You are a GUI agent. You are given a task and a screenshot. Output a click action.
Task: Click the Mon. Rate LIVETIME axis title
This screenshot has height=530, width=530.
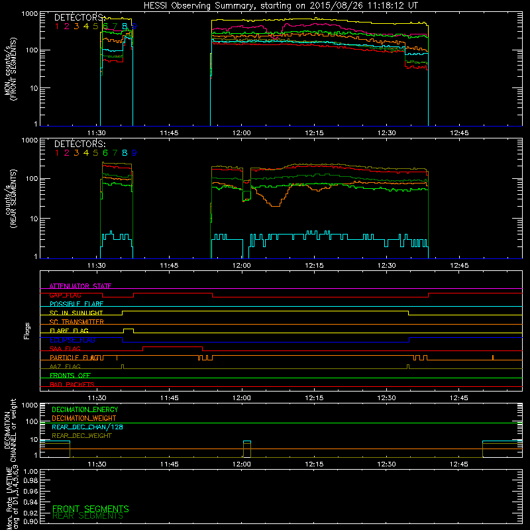pos(12,498)
